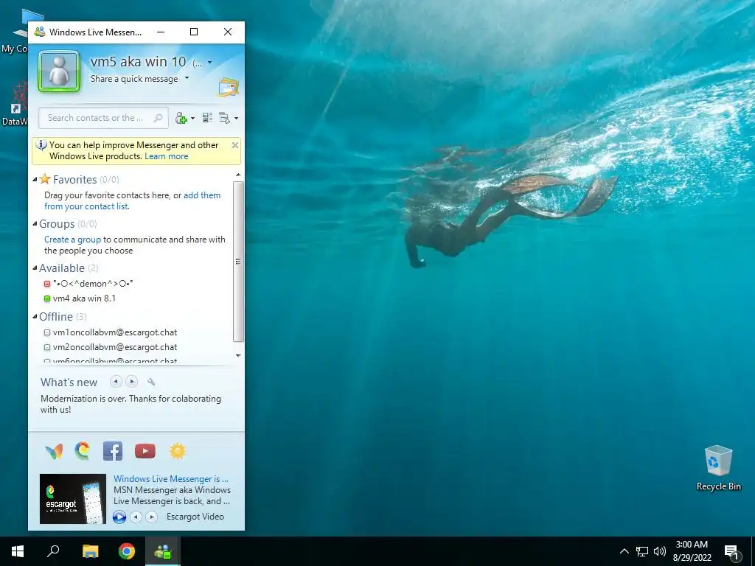Click display name vm5 aka win 10
The image size is (755, 566).
pyautogui.click(x=138, y=62)
